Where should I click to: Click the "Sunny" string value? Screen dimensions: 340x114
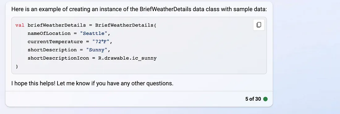[x=97, y=50]
